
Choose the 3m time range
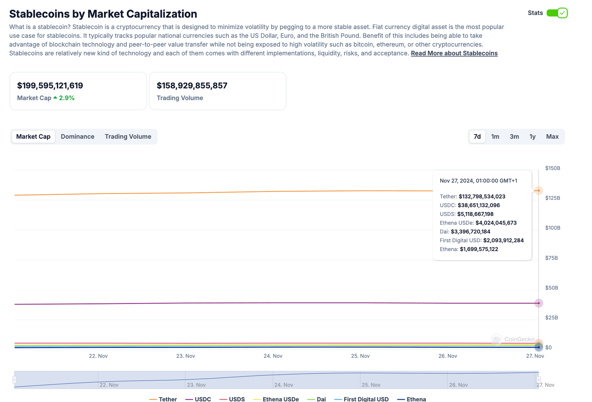pos(514,137)
